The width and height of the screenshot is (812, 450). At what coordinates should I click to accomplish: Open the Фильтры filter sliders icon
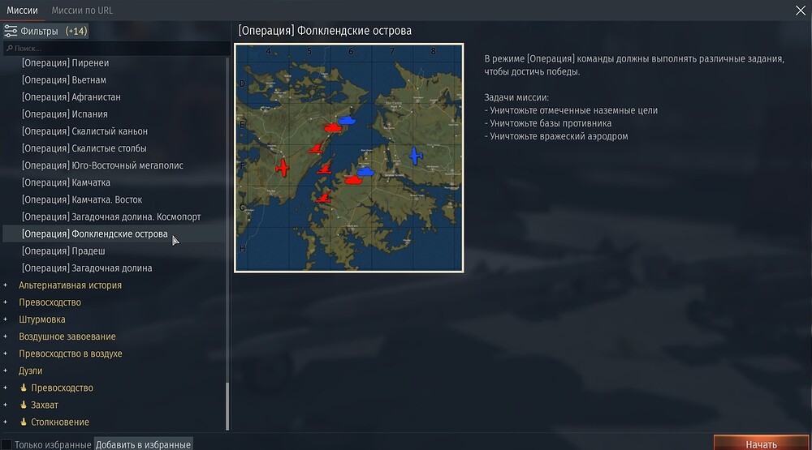tap(11, 32)
